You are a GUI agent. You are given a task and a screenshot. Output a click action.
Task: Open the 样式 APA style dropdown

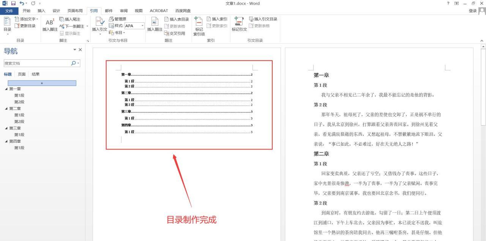tap(143, 26)
